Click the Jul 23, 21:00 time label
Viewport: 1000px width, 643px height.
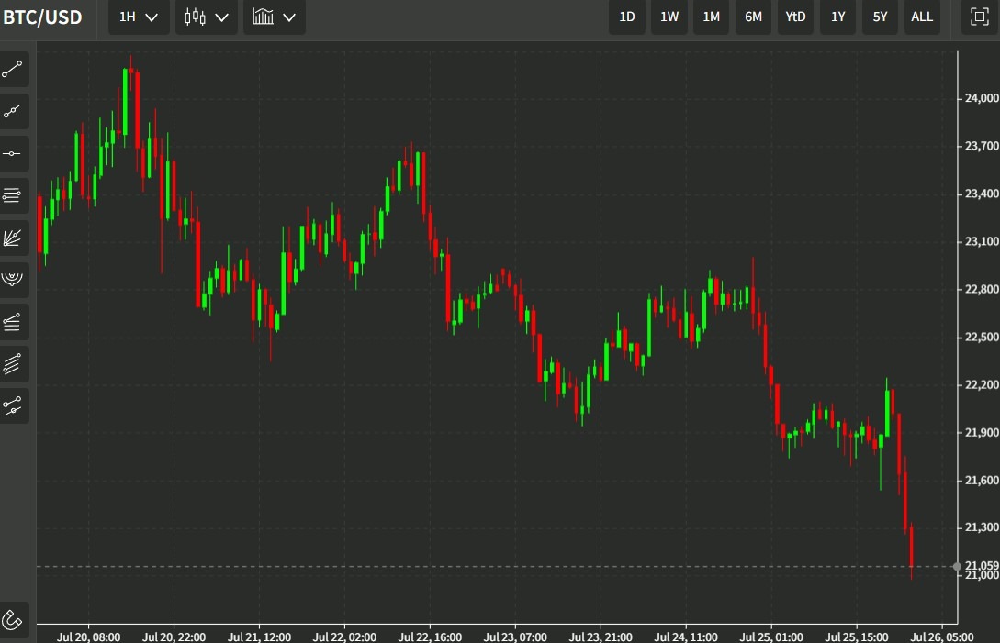601,637
